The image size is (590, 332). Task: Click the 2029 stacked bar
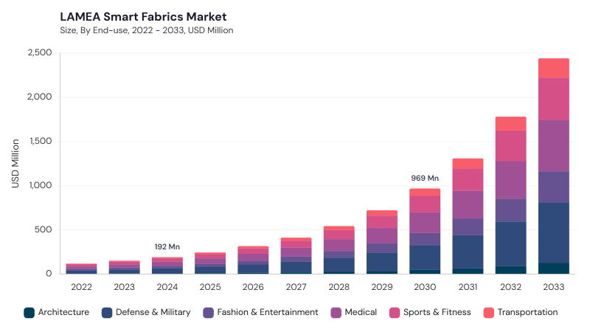[x=382, y=242]
